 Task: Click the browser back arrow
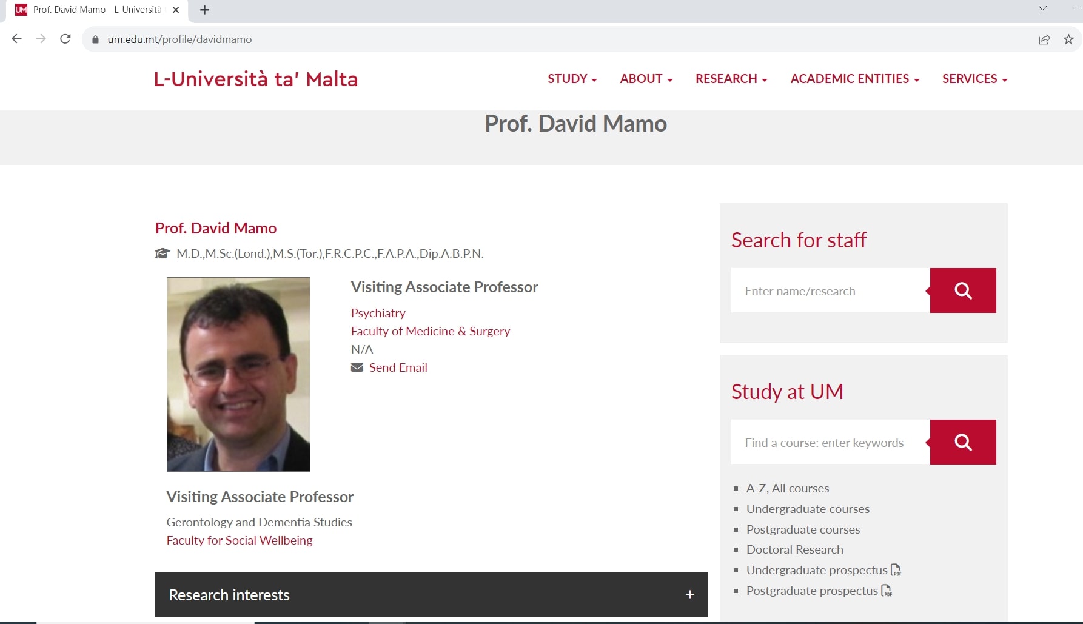coord(16,39)
